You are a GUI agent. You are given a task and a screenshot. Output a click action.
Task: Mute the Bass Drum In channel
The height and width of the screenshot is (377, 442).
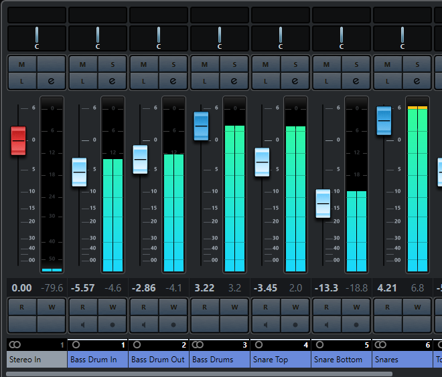[83, 64]
